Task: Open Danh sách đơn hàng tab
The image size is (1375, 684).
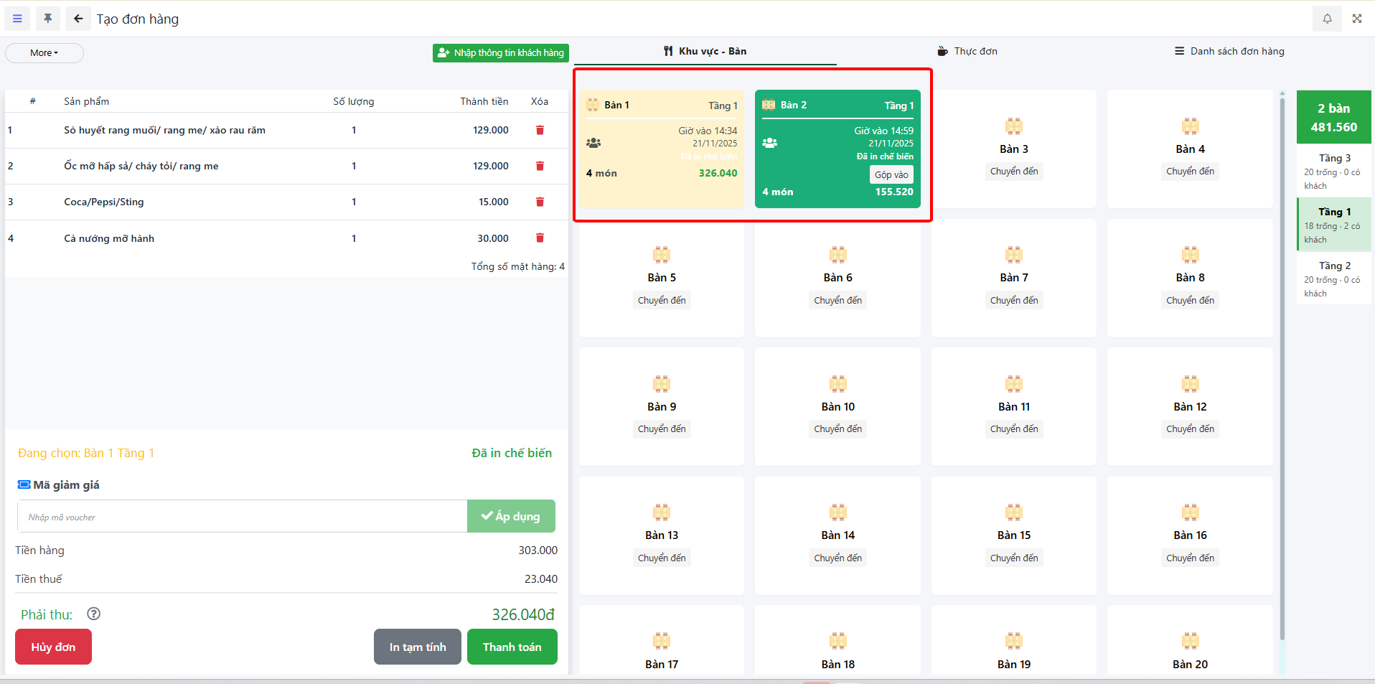Action: [1229, 51]
